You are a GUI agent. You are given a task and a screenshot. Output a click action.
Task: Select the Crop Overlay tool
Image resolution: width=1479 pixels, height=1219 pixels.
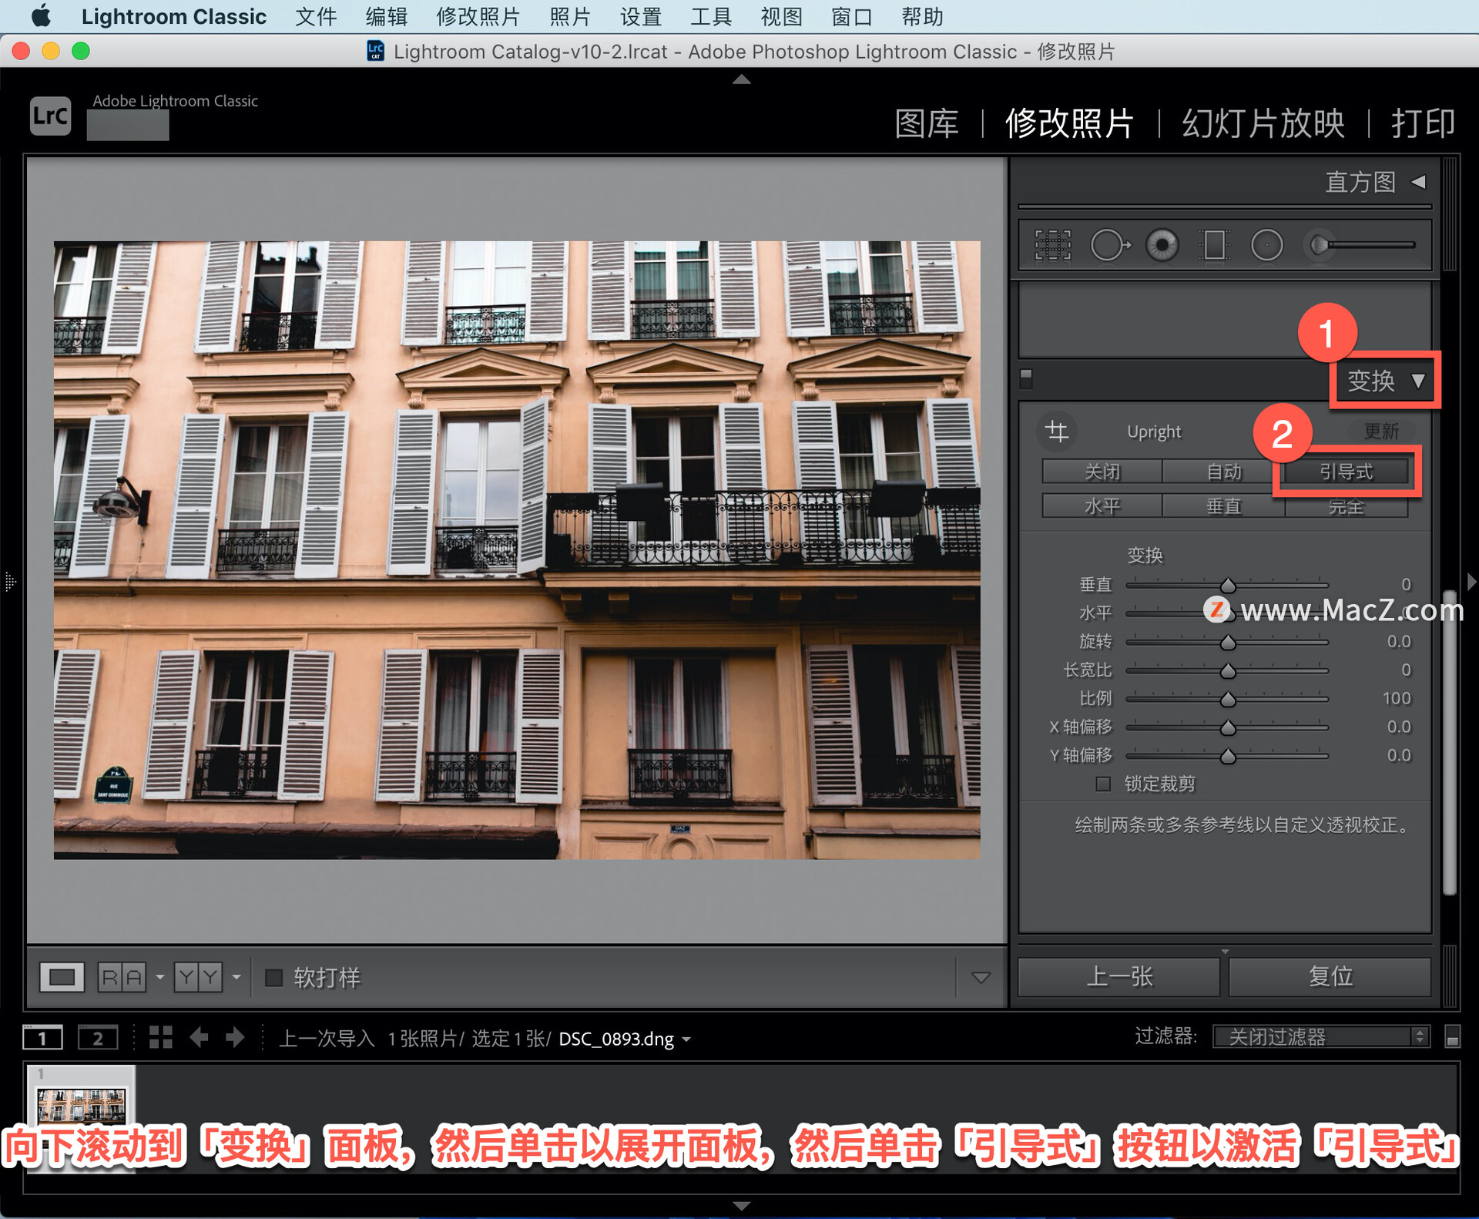(1052, 245)
